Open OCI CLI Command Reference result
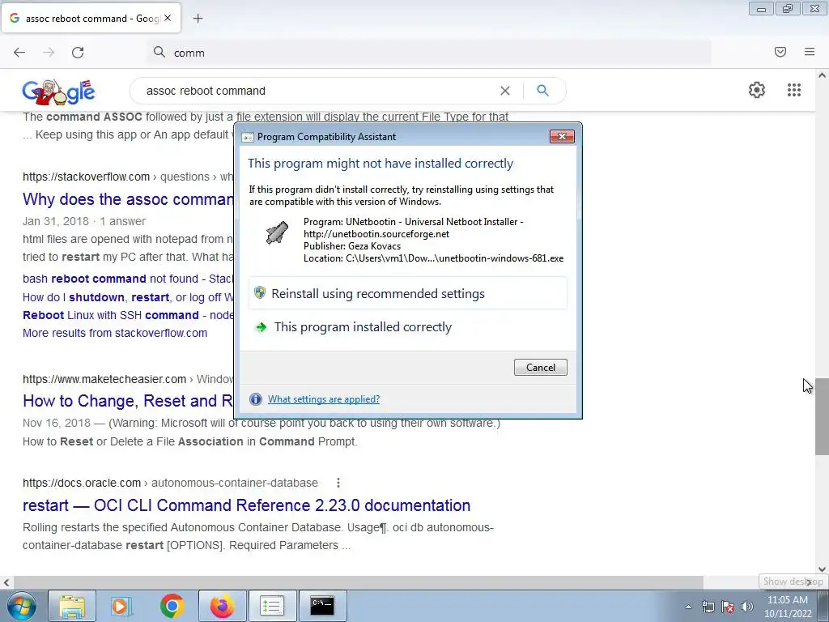This screenshot has height=622, width=829. tap(246, 505)
